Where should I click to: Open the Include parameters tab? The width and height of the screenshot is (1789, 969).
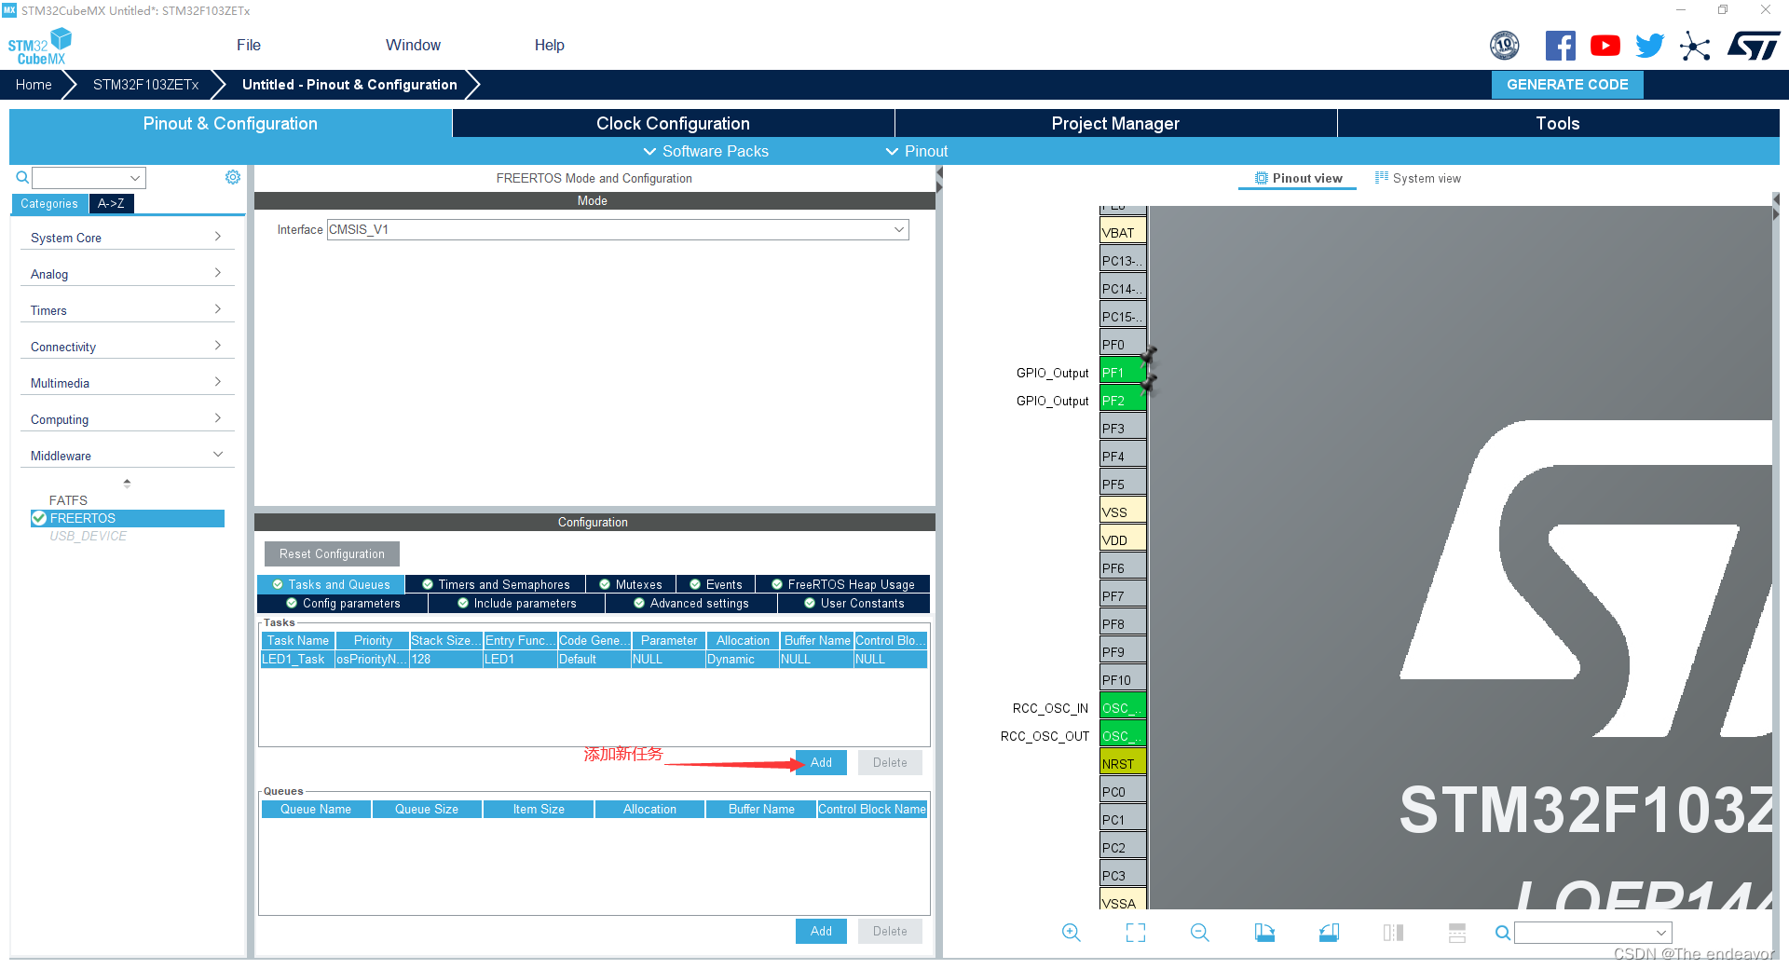(x=516, y=603)
